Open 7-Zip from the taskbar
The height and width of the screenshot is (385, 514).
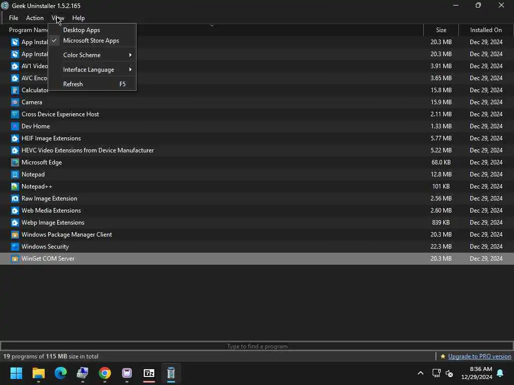tap(149, 373)
